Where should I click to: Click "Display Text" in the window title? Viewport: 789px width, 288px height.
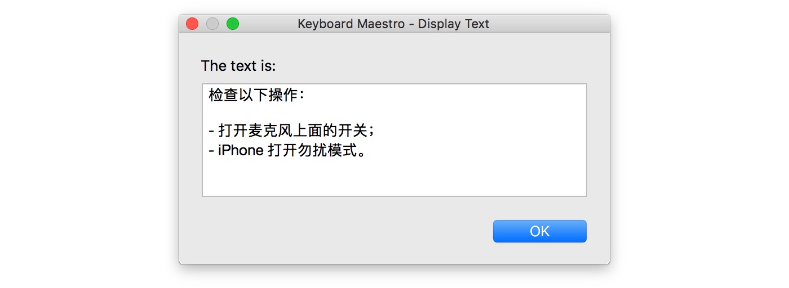click(454, 24)
